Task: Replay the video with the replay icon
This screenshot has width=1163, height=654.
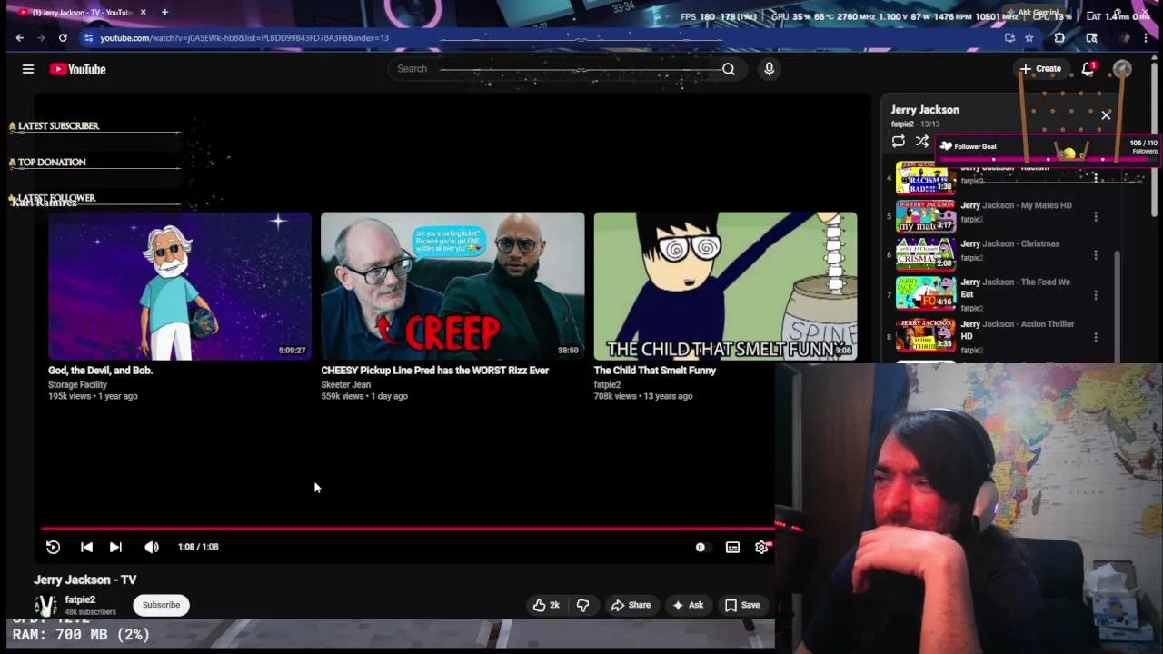Action: (x=53, y=547)
